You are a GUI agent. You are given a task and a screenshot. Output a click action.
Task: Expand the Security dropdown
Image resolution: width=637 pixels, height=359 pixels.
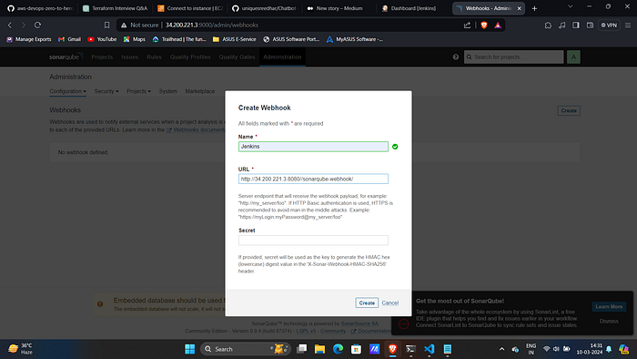(106, 91)
